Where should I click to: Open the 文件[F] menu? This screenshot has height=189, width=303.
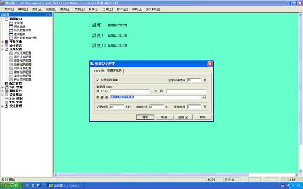tap(9, 9)
